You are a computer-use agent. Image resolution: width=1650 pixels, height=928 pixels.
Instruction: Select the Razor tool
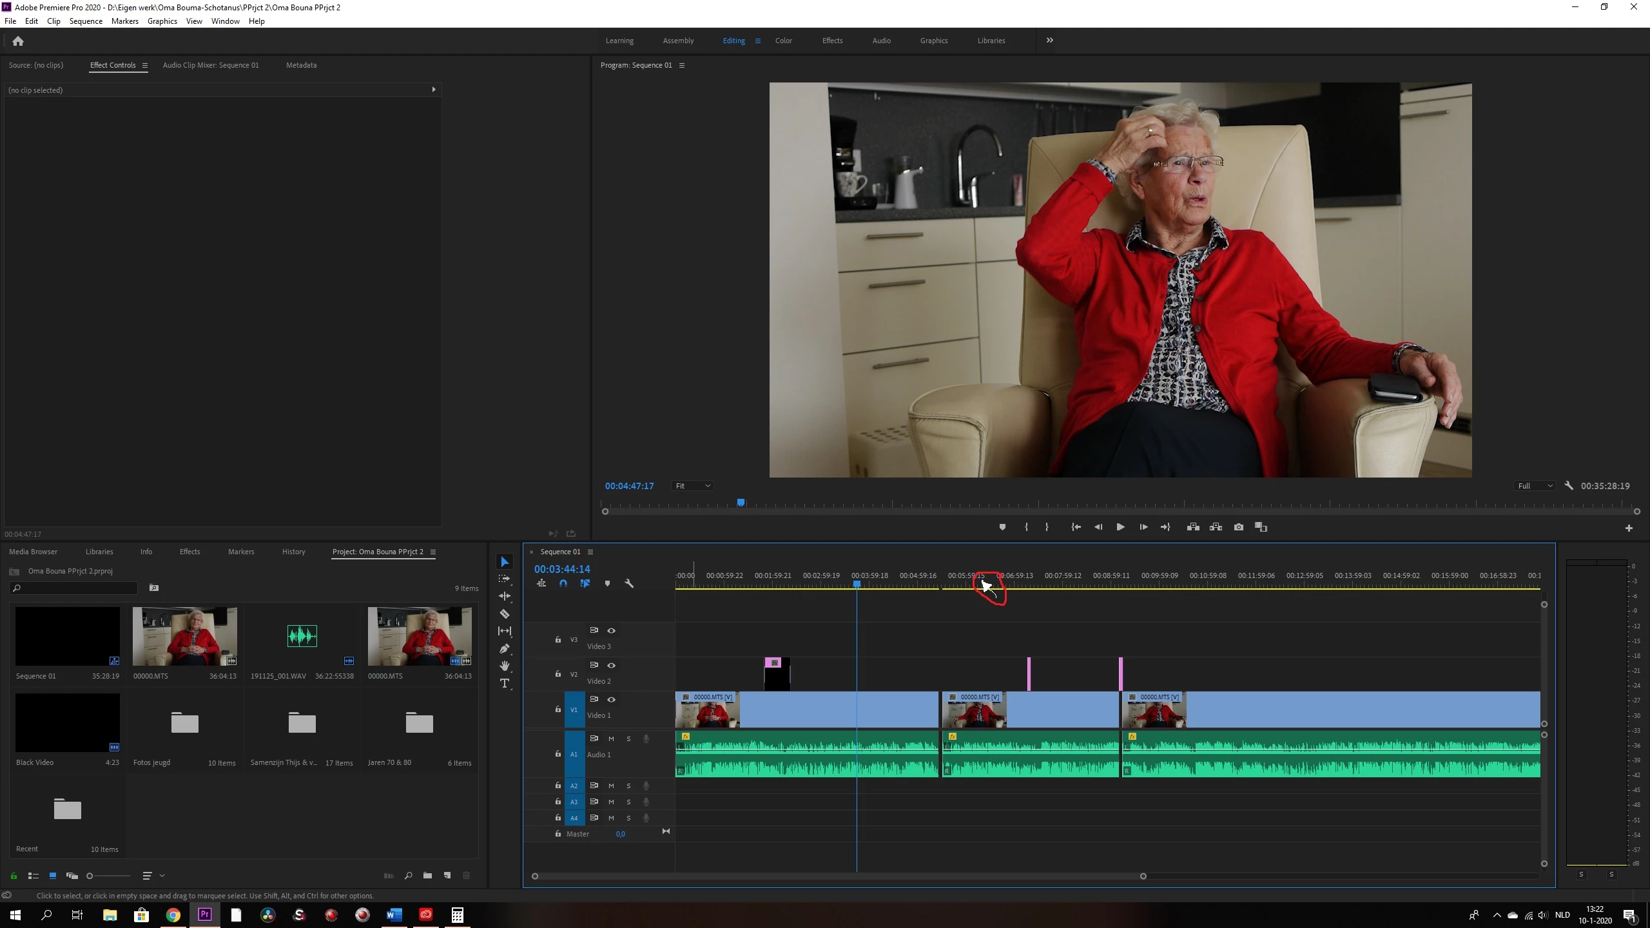click(505, 614)
